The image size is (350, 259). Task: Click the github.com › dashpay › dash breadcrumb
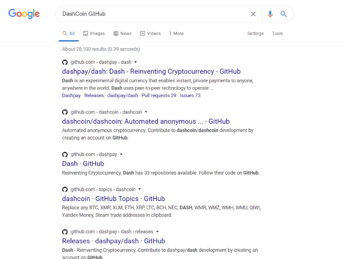[101, 62]
